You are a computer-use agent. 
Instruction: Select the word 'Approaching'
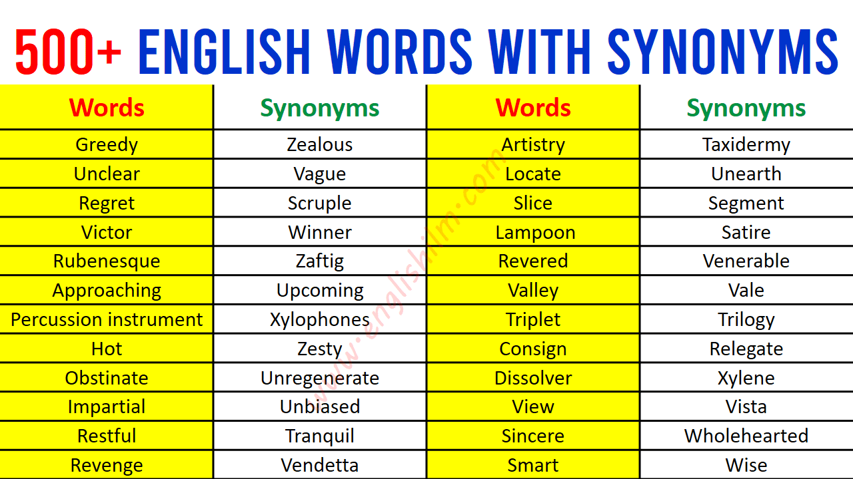[x=107, y=291]
